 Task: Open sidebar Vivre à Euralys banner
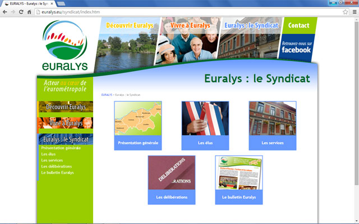65,123
